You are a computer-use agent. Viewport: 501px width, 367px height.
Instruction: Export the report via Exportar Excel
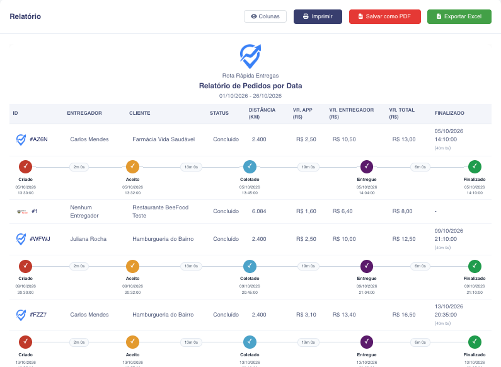click(x=459, y=16)
